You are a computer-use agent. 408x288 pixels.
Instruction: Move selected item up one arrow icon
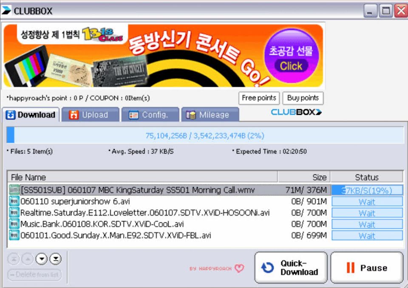click(x=28, y=259)
